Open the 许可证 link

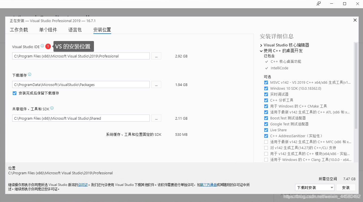(x=83, y=185)
